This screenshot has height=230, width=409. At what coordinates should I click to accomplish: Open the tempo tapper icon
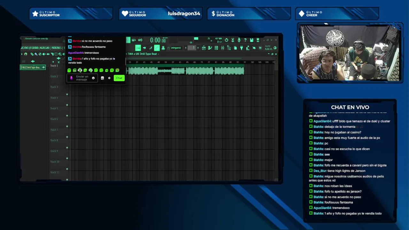[248, 48]
